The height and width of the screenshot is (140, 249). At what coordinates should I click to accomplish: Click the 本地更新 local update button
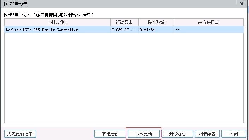pos(110,134)
